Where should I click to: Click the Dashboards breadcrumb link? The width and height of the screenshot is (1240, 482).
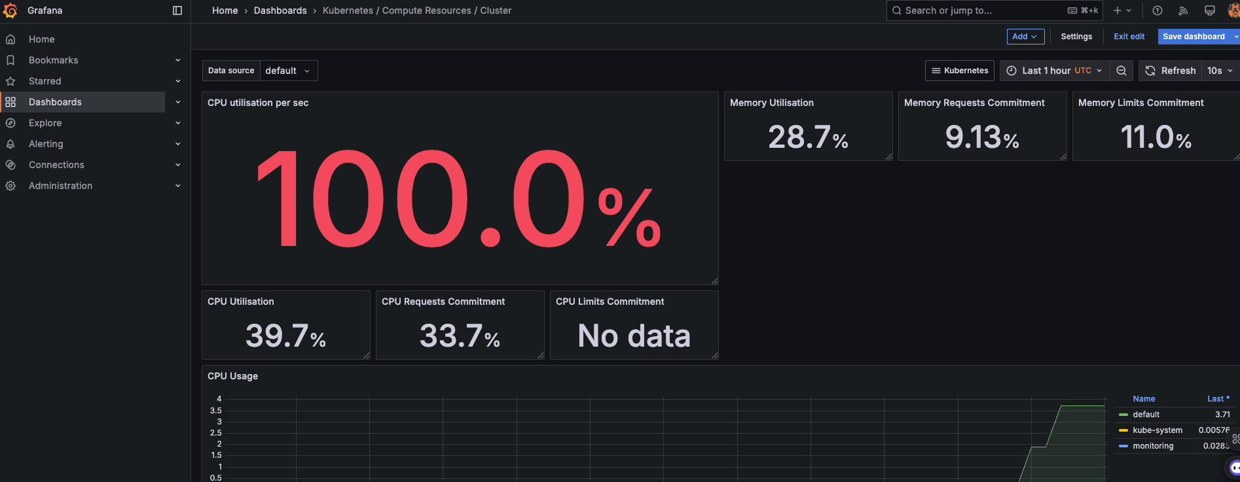point(280,10)
